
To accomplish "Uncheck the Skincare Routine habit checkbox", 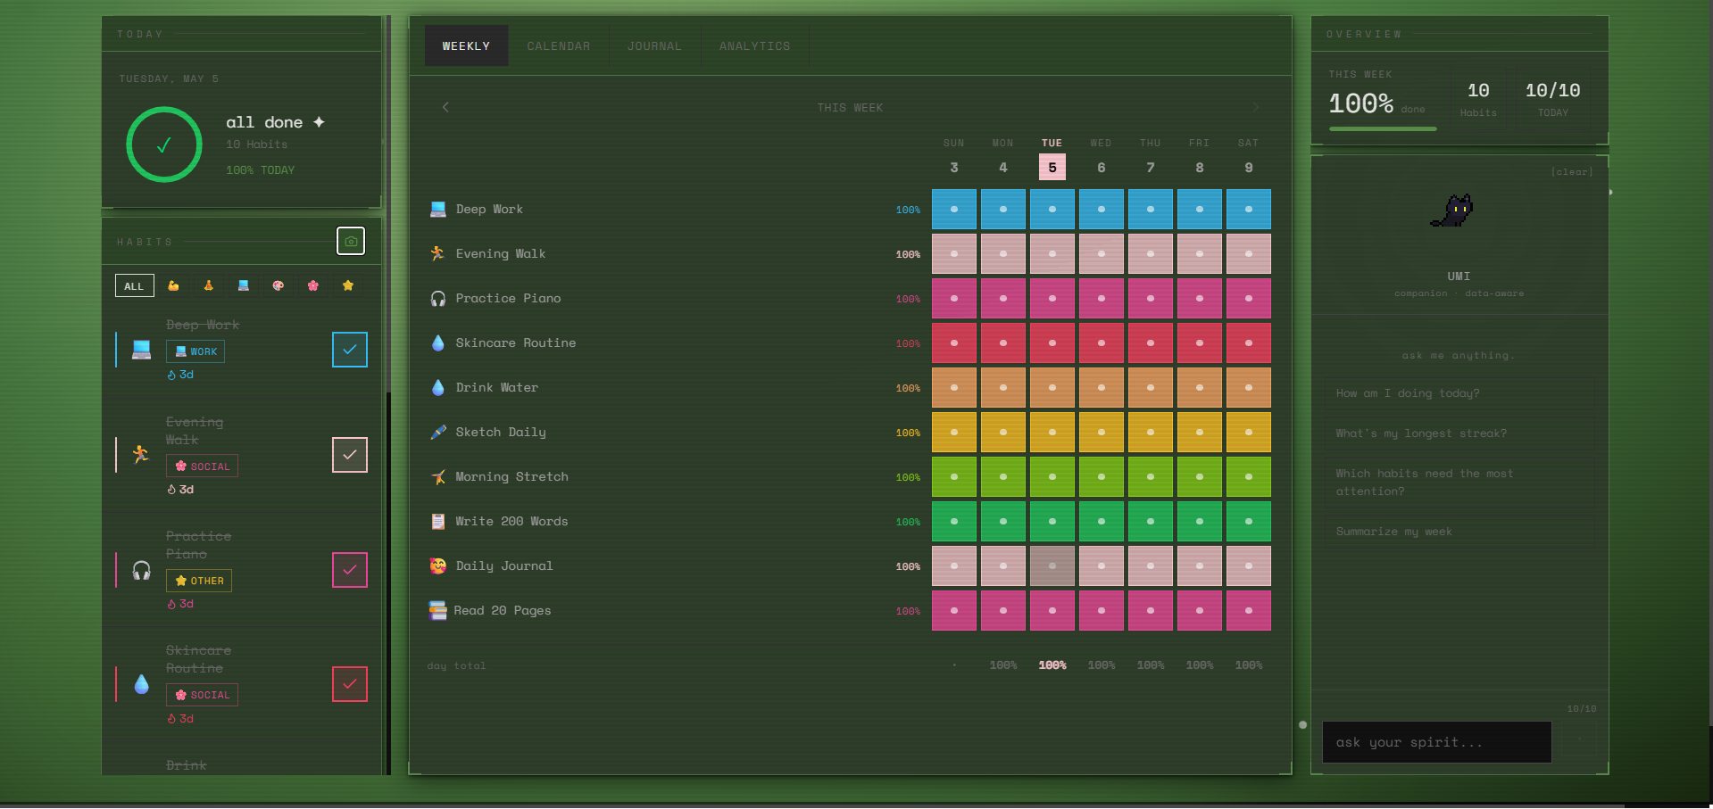I will (x=350, y=684).
